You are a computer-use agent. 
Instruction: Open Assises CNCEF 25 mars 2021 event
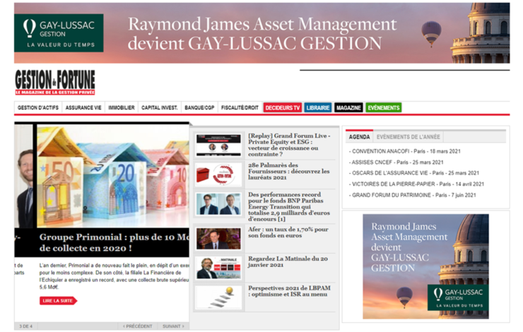coord(396,162)
